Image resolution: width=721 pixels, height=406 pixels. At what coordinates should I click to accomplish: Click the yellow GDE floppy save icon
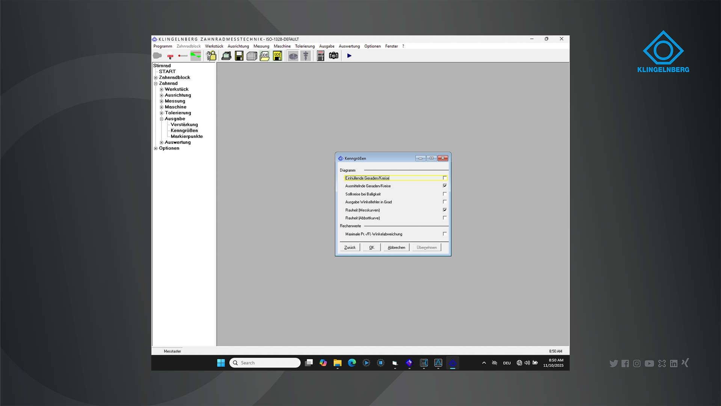[278, 56]
